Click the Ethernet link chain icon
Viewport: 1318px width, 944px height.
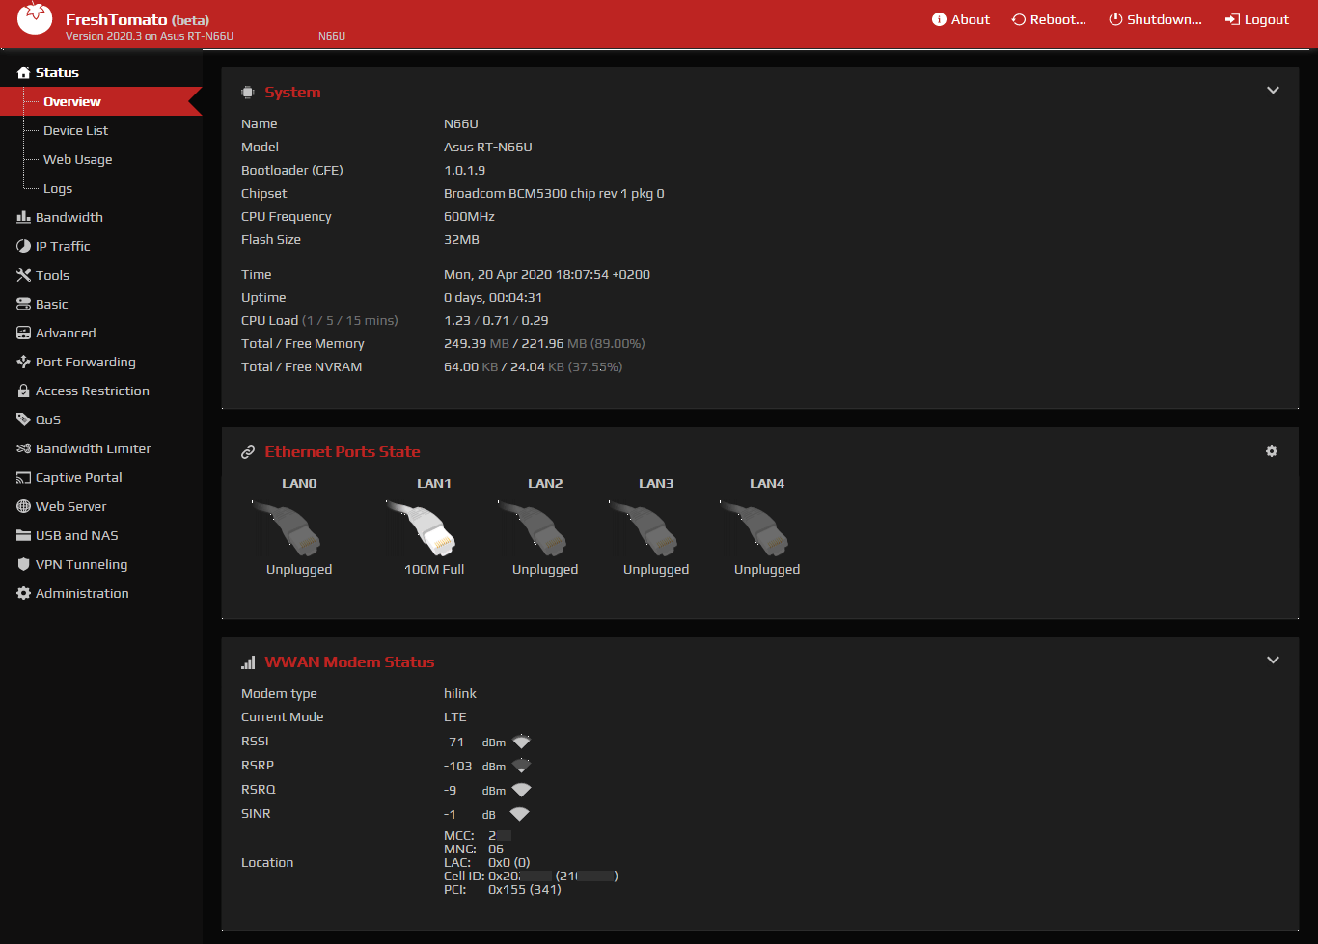248,452
